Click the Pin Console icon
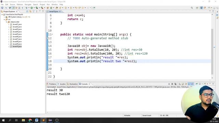Screen dimensions: 219x123 click(196, 84)
